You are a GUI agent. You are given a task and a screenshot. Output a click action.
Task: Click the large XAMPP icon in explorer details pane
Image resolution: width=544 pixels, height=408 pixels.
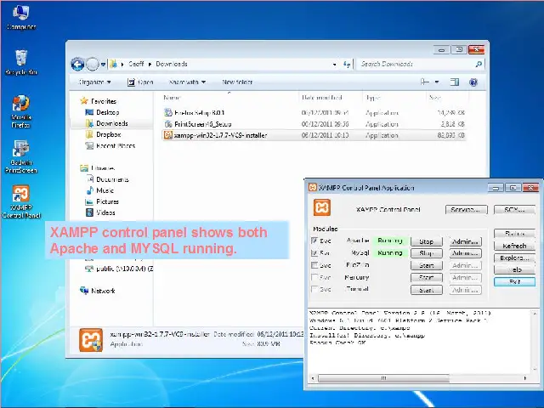pos(91,340)
